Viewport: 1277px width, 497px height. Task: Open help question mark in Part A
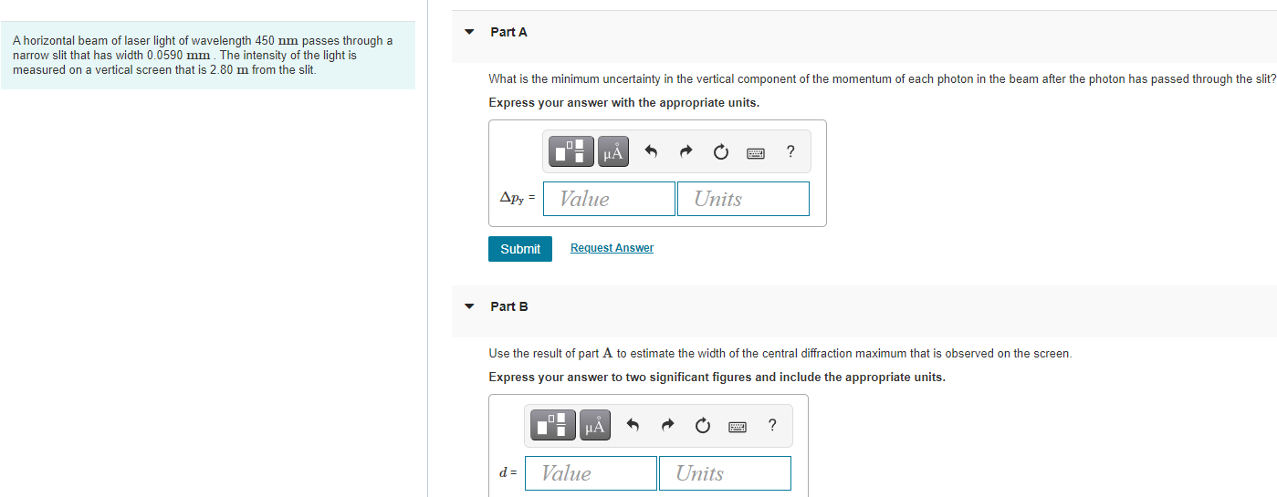790,152
